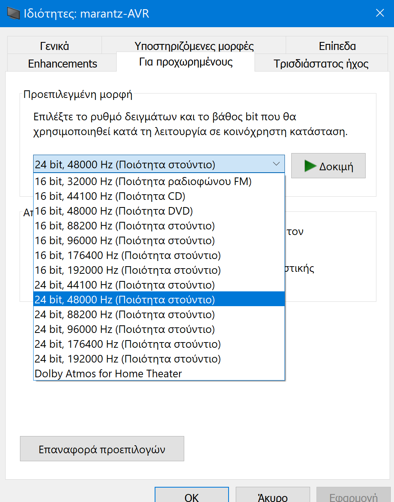The height and width of the screenshot is (502, 394).
Task: Open the Τρισδιάστατος ήχος tab
Action: pos(321,63)
